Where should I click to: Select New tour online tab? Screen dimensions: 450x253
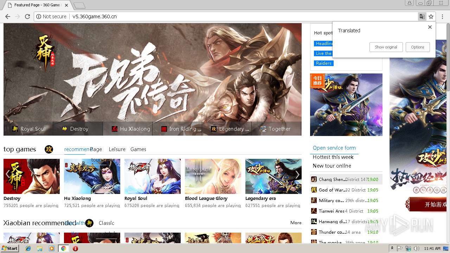pos(332,166)
